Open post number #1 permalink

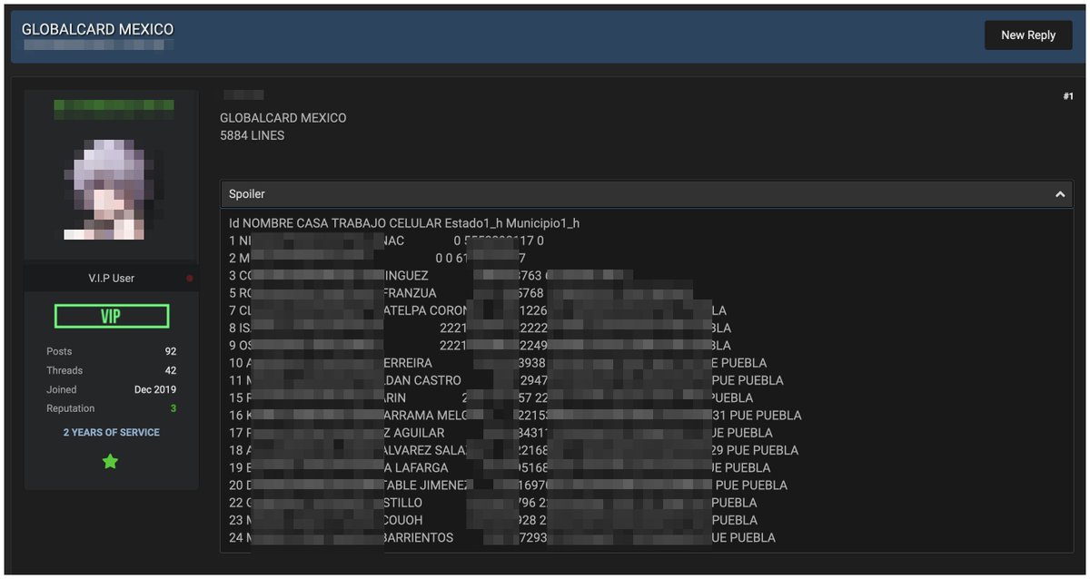[1068, 96]
